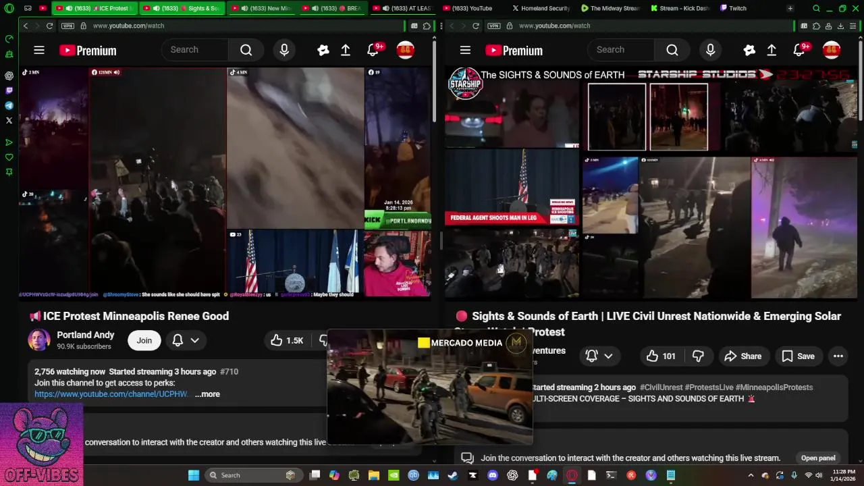Dislike the Sights & Sounds video
This screenshot has width=864, height=486.
[x=699, y=356]
